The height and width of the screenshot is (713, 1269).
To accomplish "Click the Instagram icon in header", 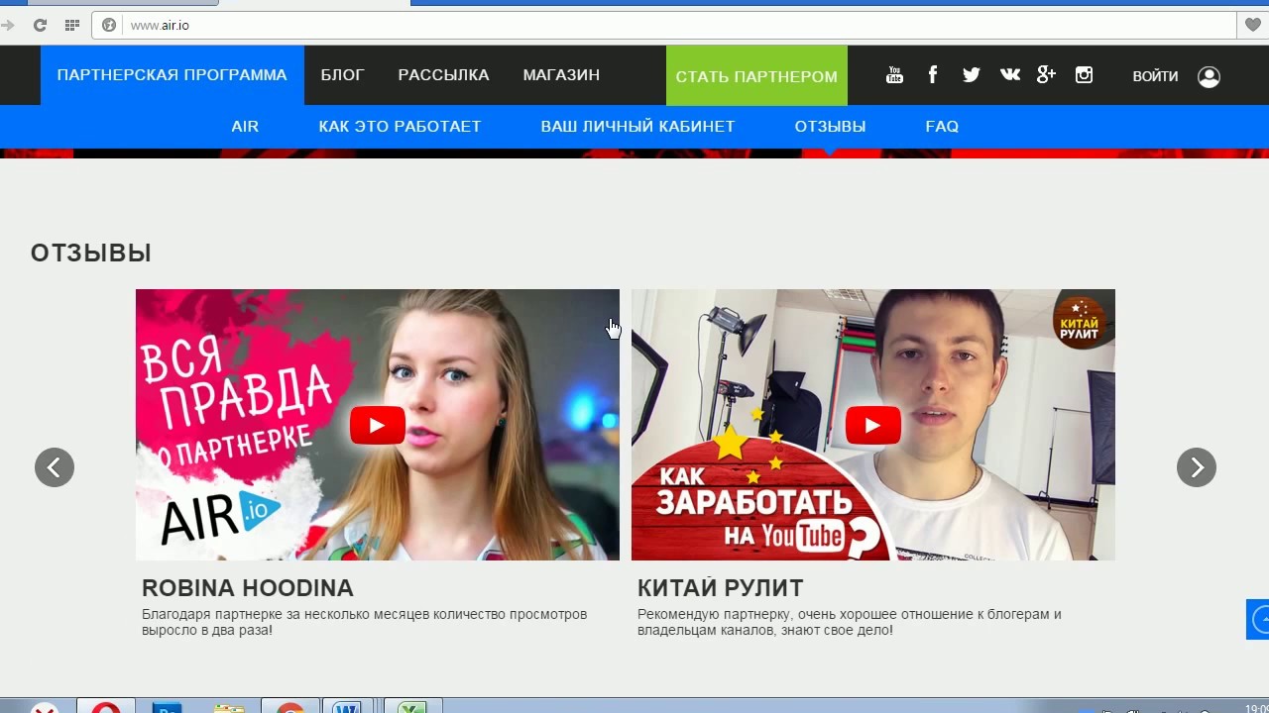I will (x=1084, y=75).
